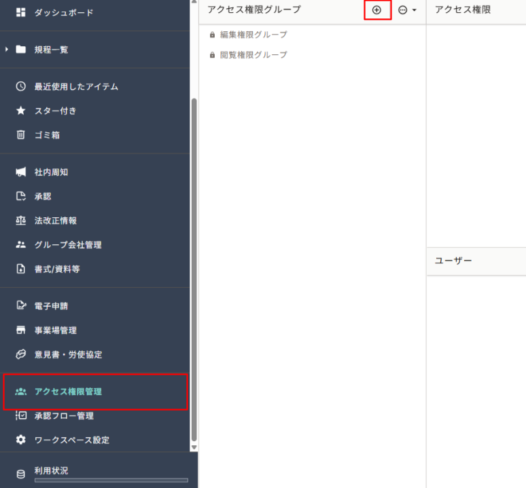Image resolution: width=526 pixels, height=488 pixels.
Task: Expand the 規程一覧 tree arrow
Action: click(7, 50)
